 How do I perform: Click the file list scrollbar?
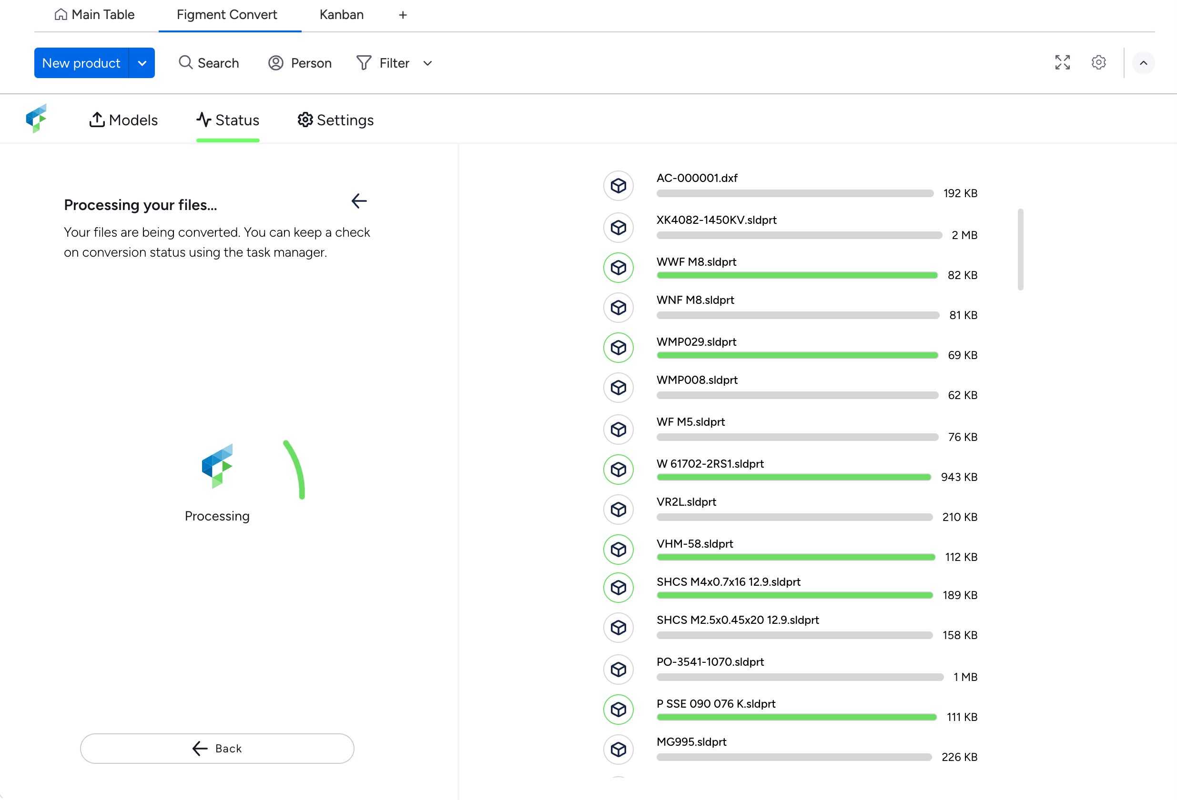point(1020,249)
